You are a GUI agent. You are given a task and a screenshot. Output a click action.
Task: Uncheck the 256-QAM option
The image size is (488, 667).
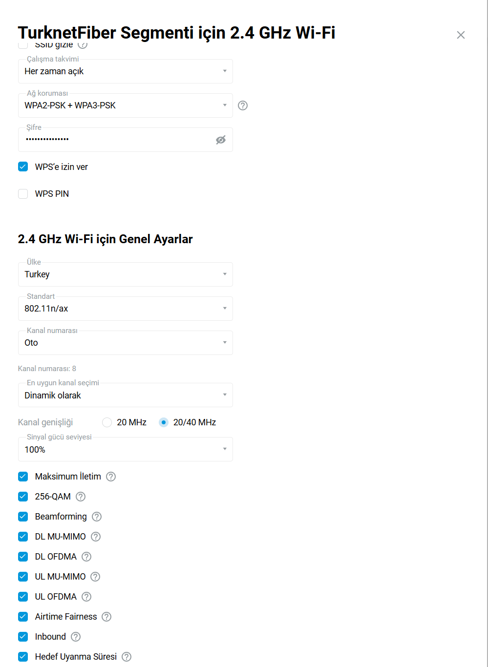coord(23,497)
